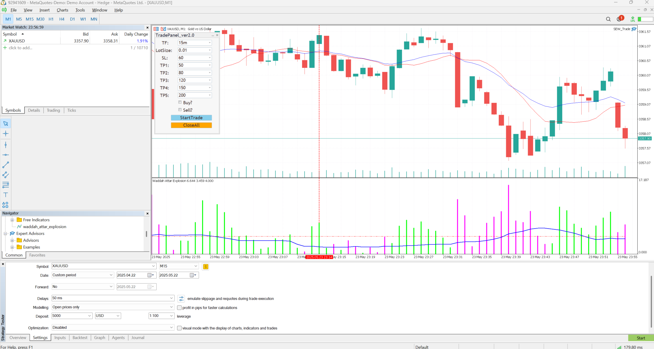Click the gold symbol info icon in tester
Viewport: 654px width, 349px height.
tap(205, 267)
